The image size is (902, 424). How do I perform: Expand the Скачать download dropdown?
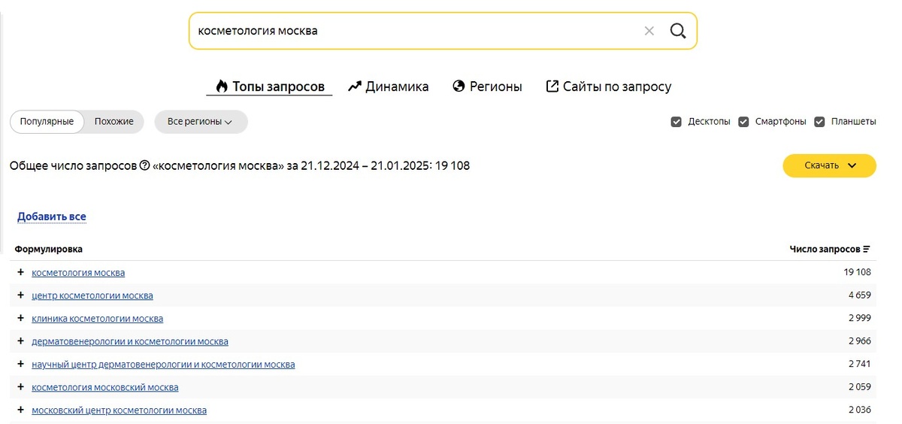[829, 165]
